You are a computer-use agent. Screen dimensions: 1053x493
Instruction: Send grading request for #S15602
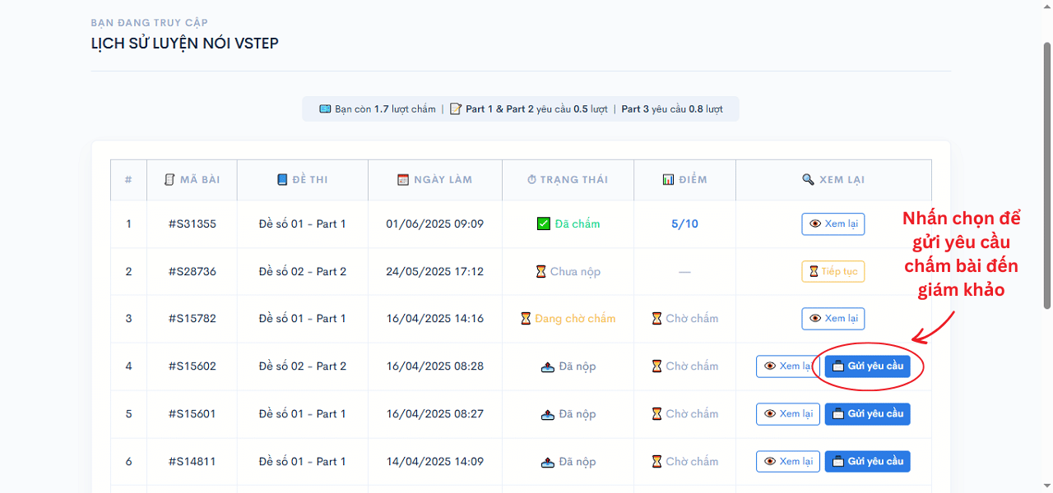coord(868,366)
